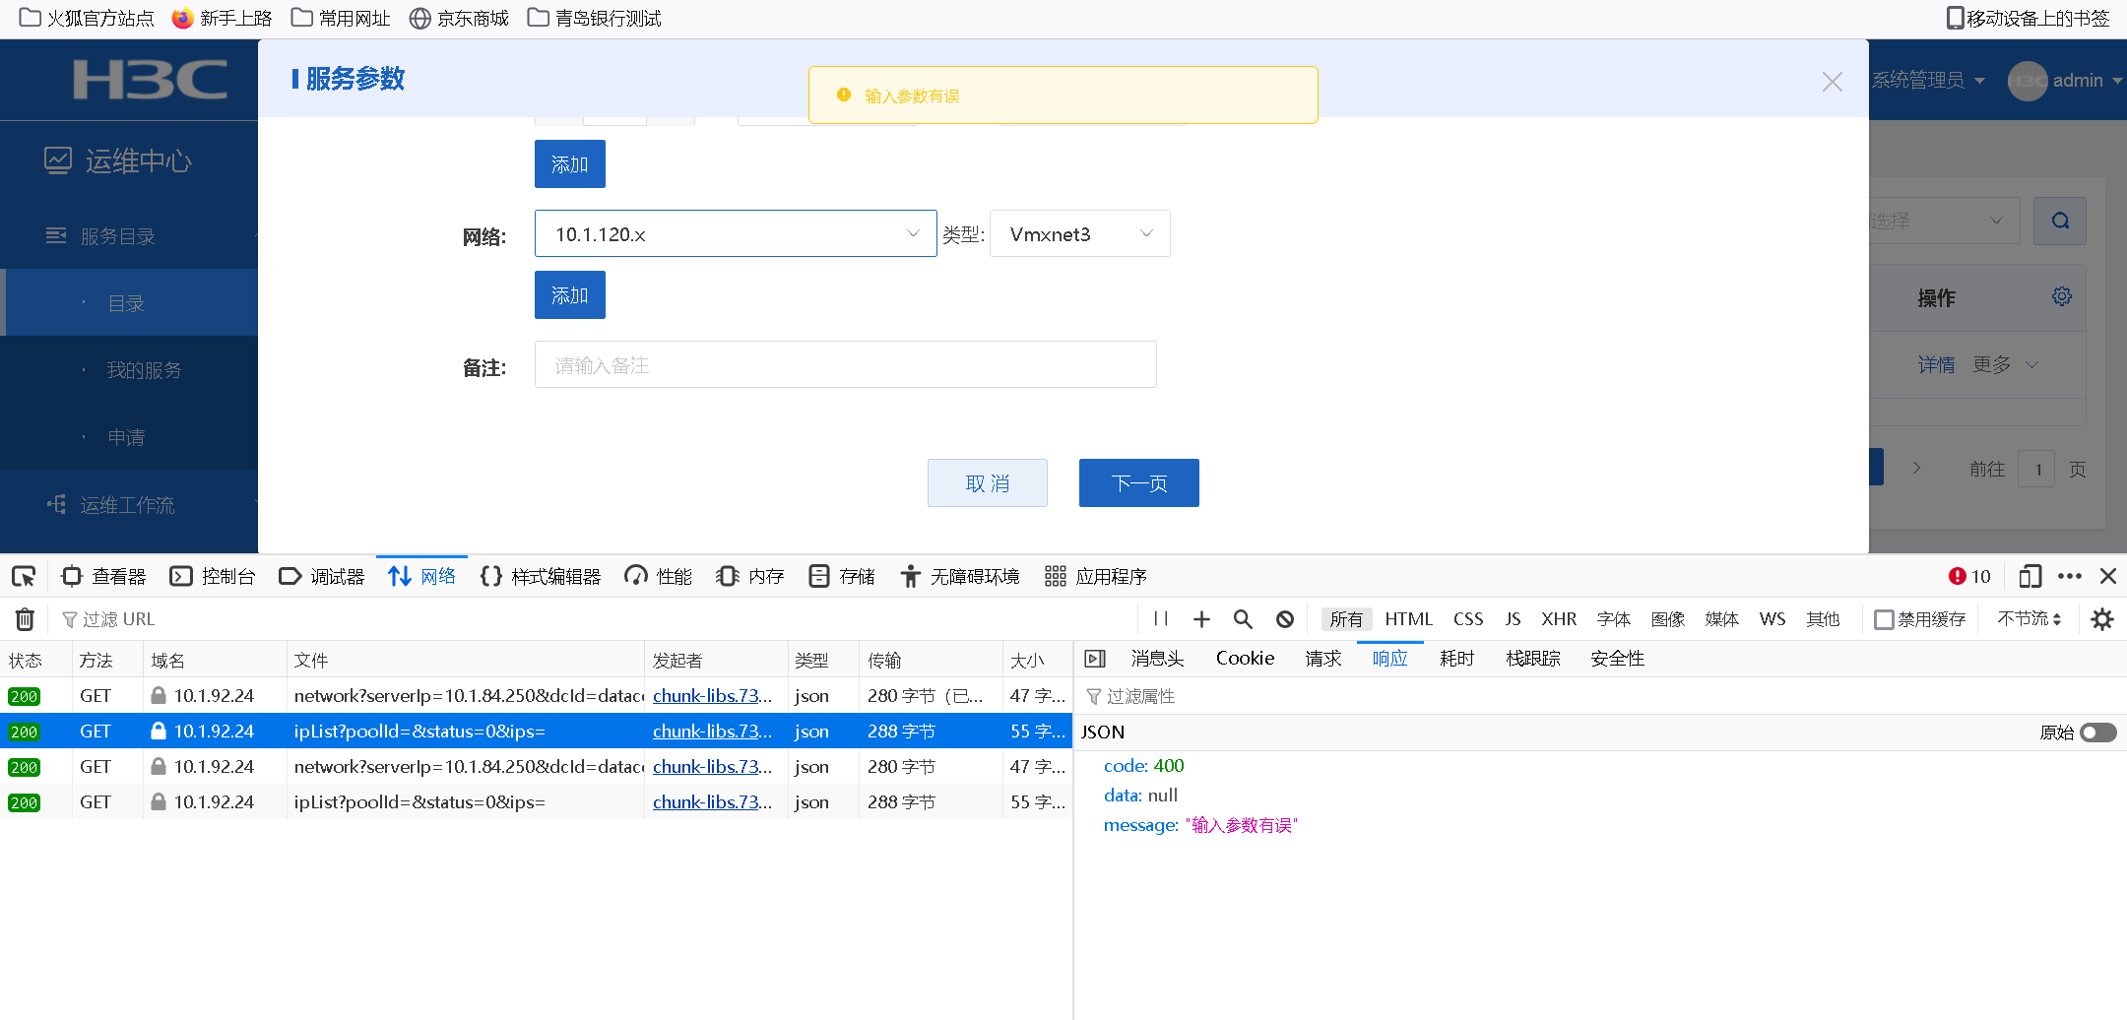Click the search magnifier icon in network toolbar
2127x1020 pixels.
(x=1243, y=619)
